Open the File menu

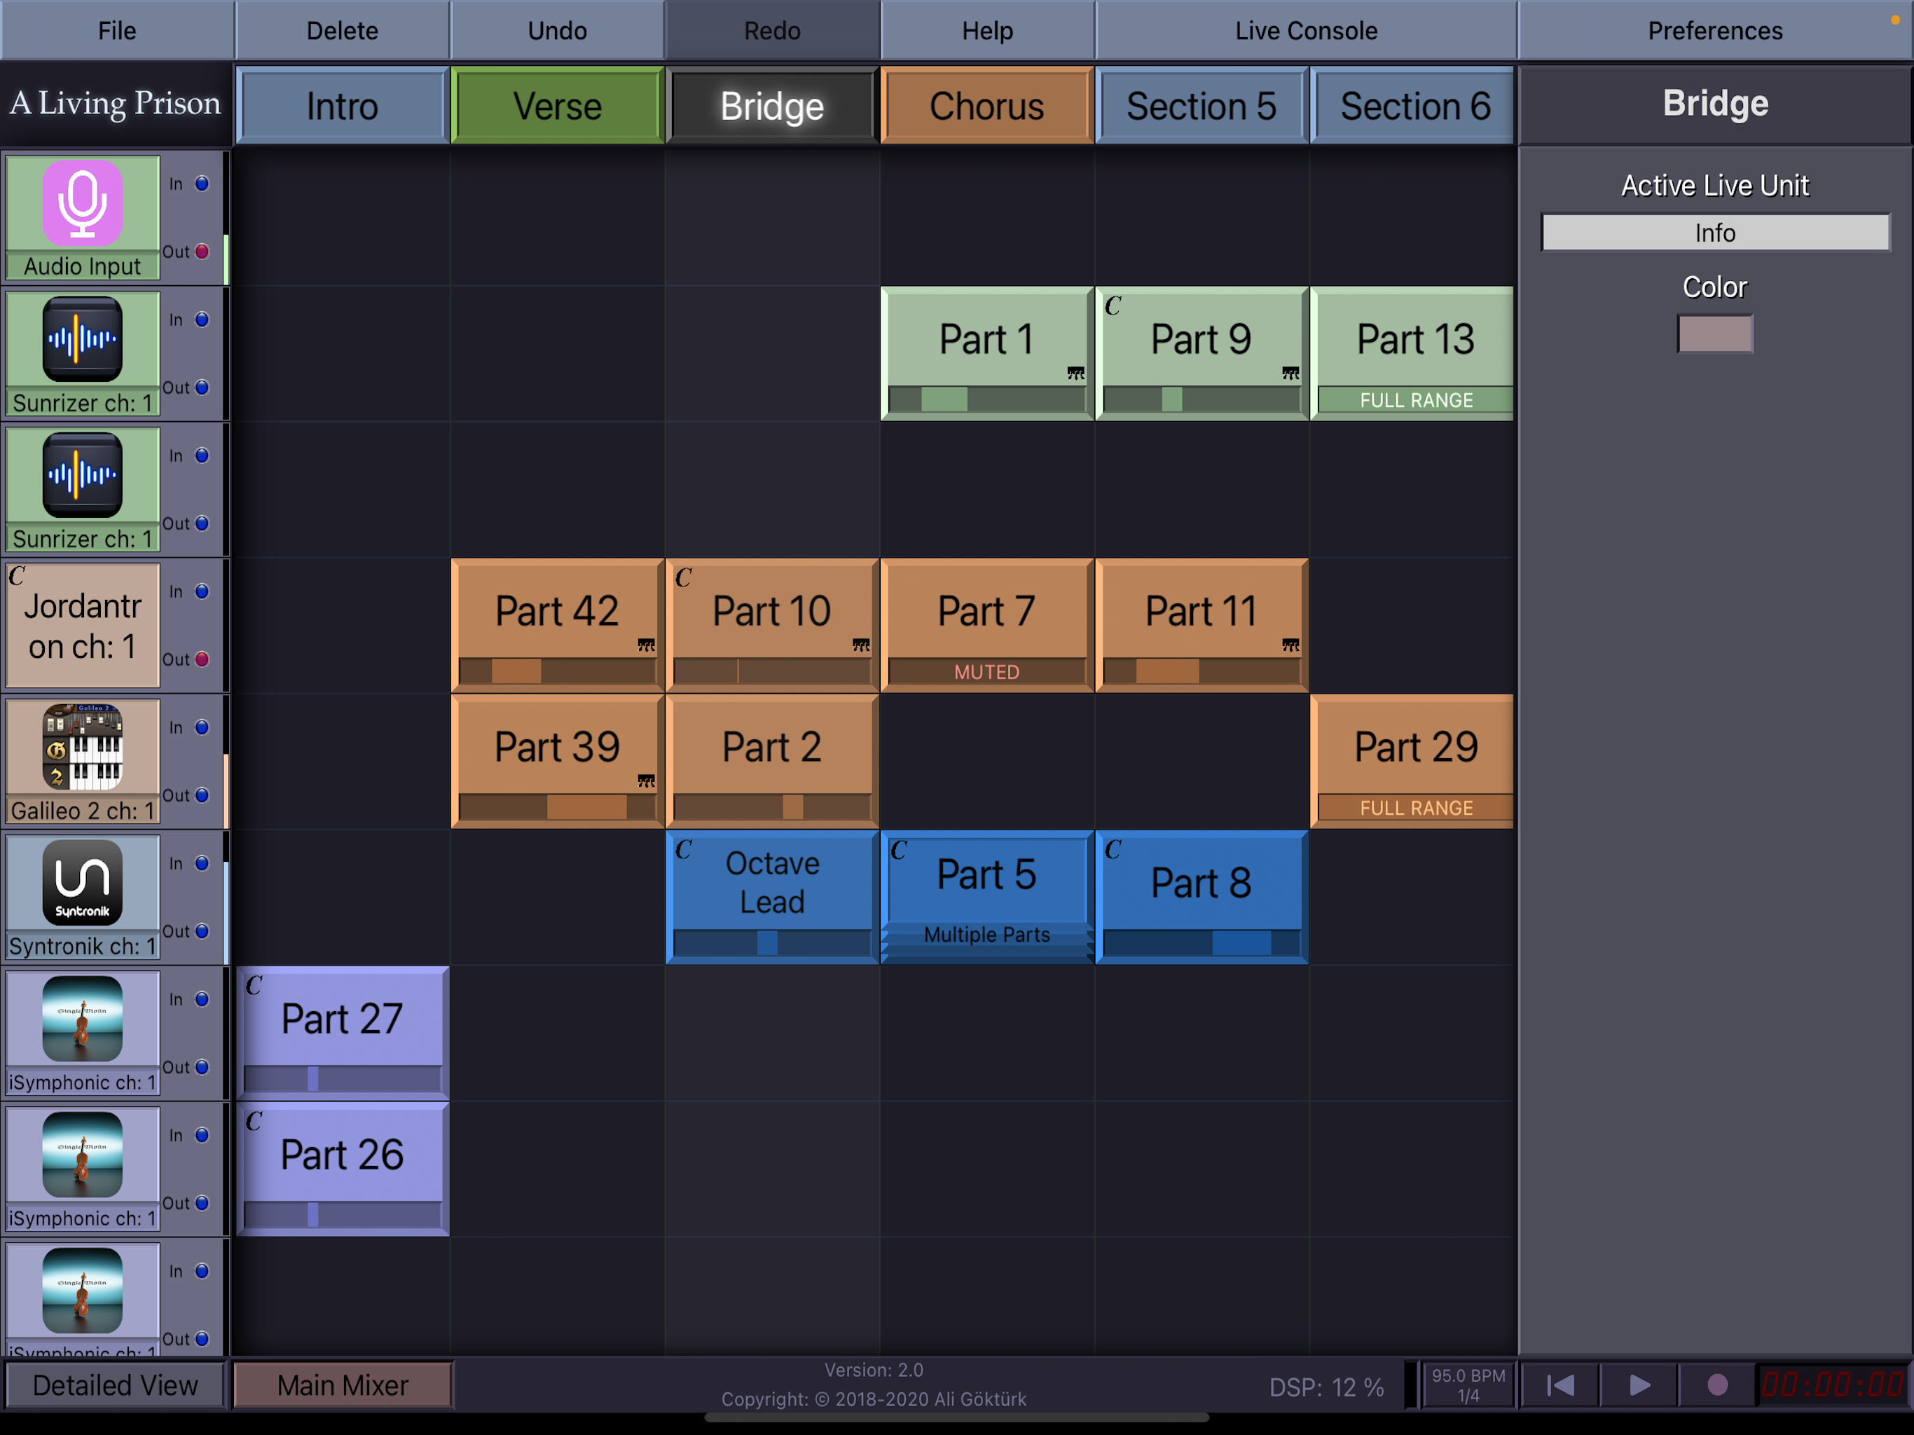pyautogui.click(x=117, y=30)
